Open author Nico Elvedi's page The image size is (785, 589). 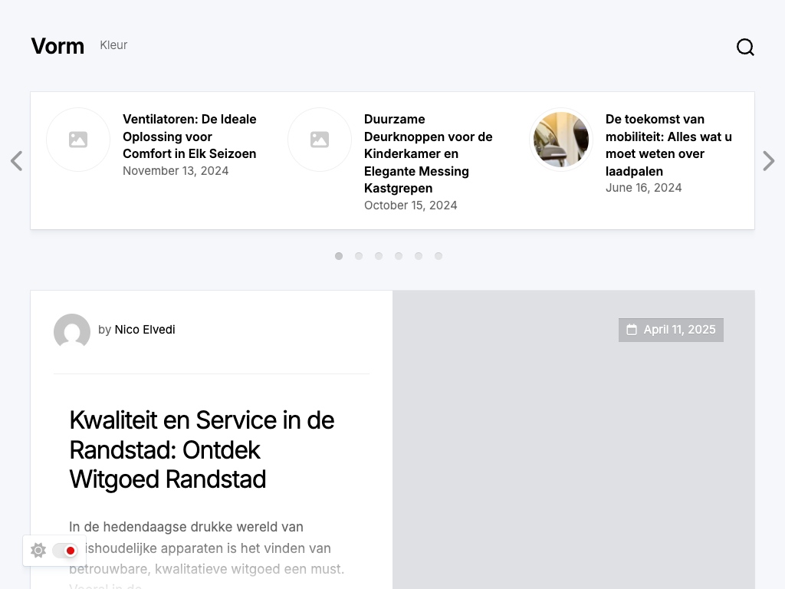[x=145, y=330]
